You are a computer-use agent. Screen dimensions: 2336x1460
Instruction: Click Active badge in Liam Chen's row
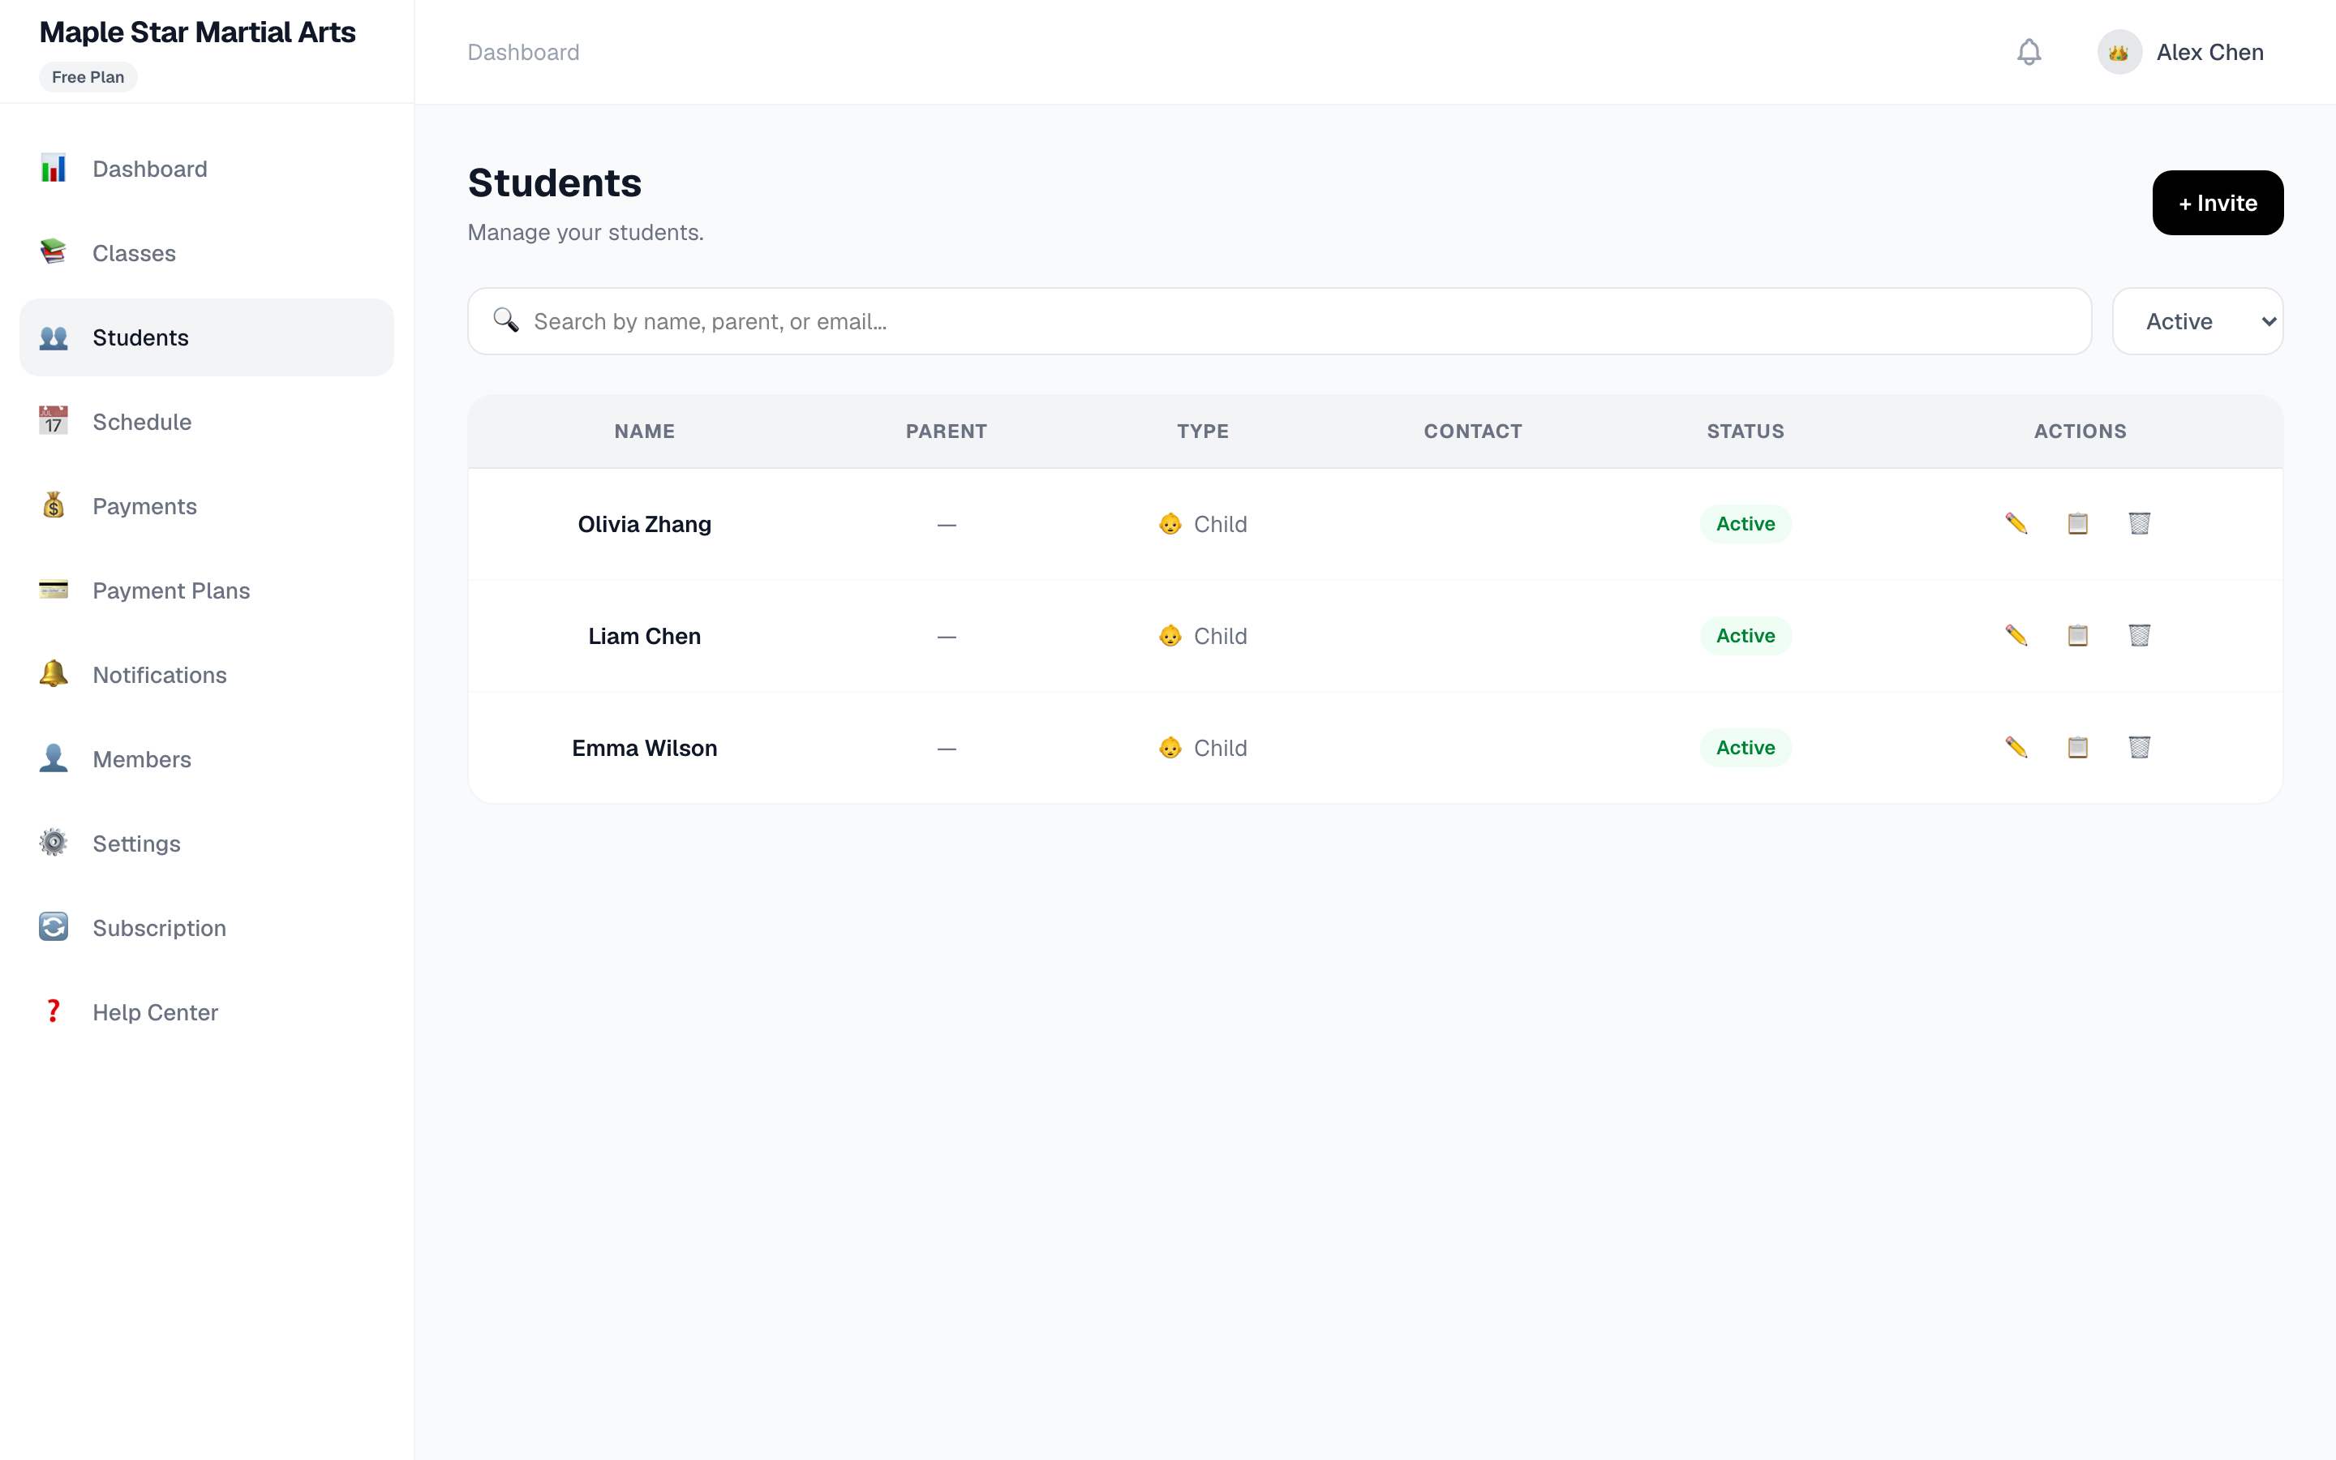coord(1746,637)
